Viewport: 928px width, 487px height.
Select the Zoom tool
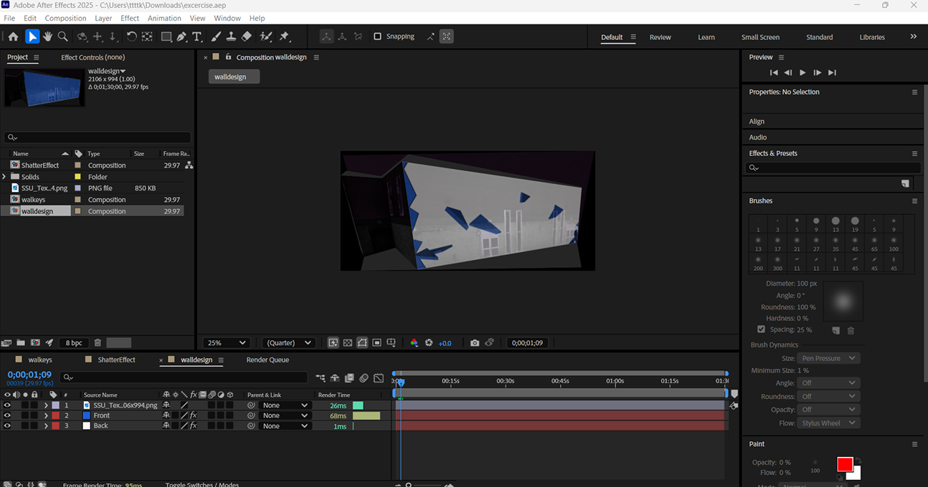click(62, 37)
